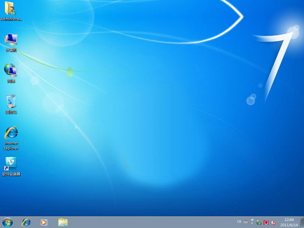Click the green checkmark tray icon
The width and height of the screenshot is (304, 228).
[258, 223]
